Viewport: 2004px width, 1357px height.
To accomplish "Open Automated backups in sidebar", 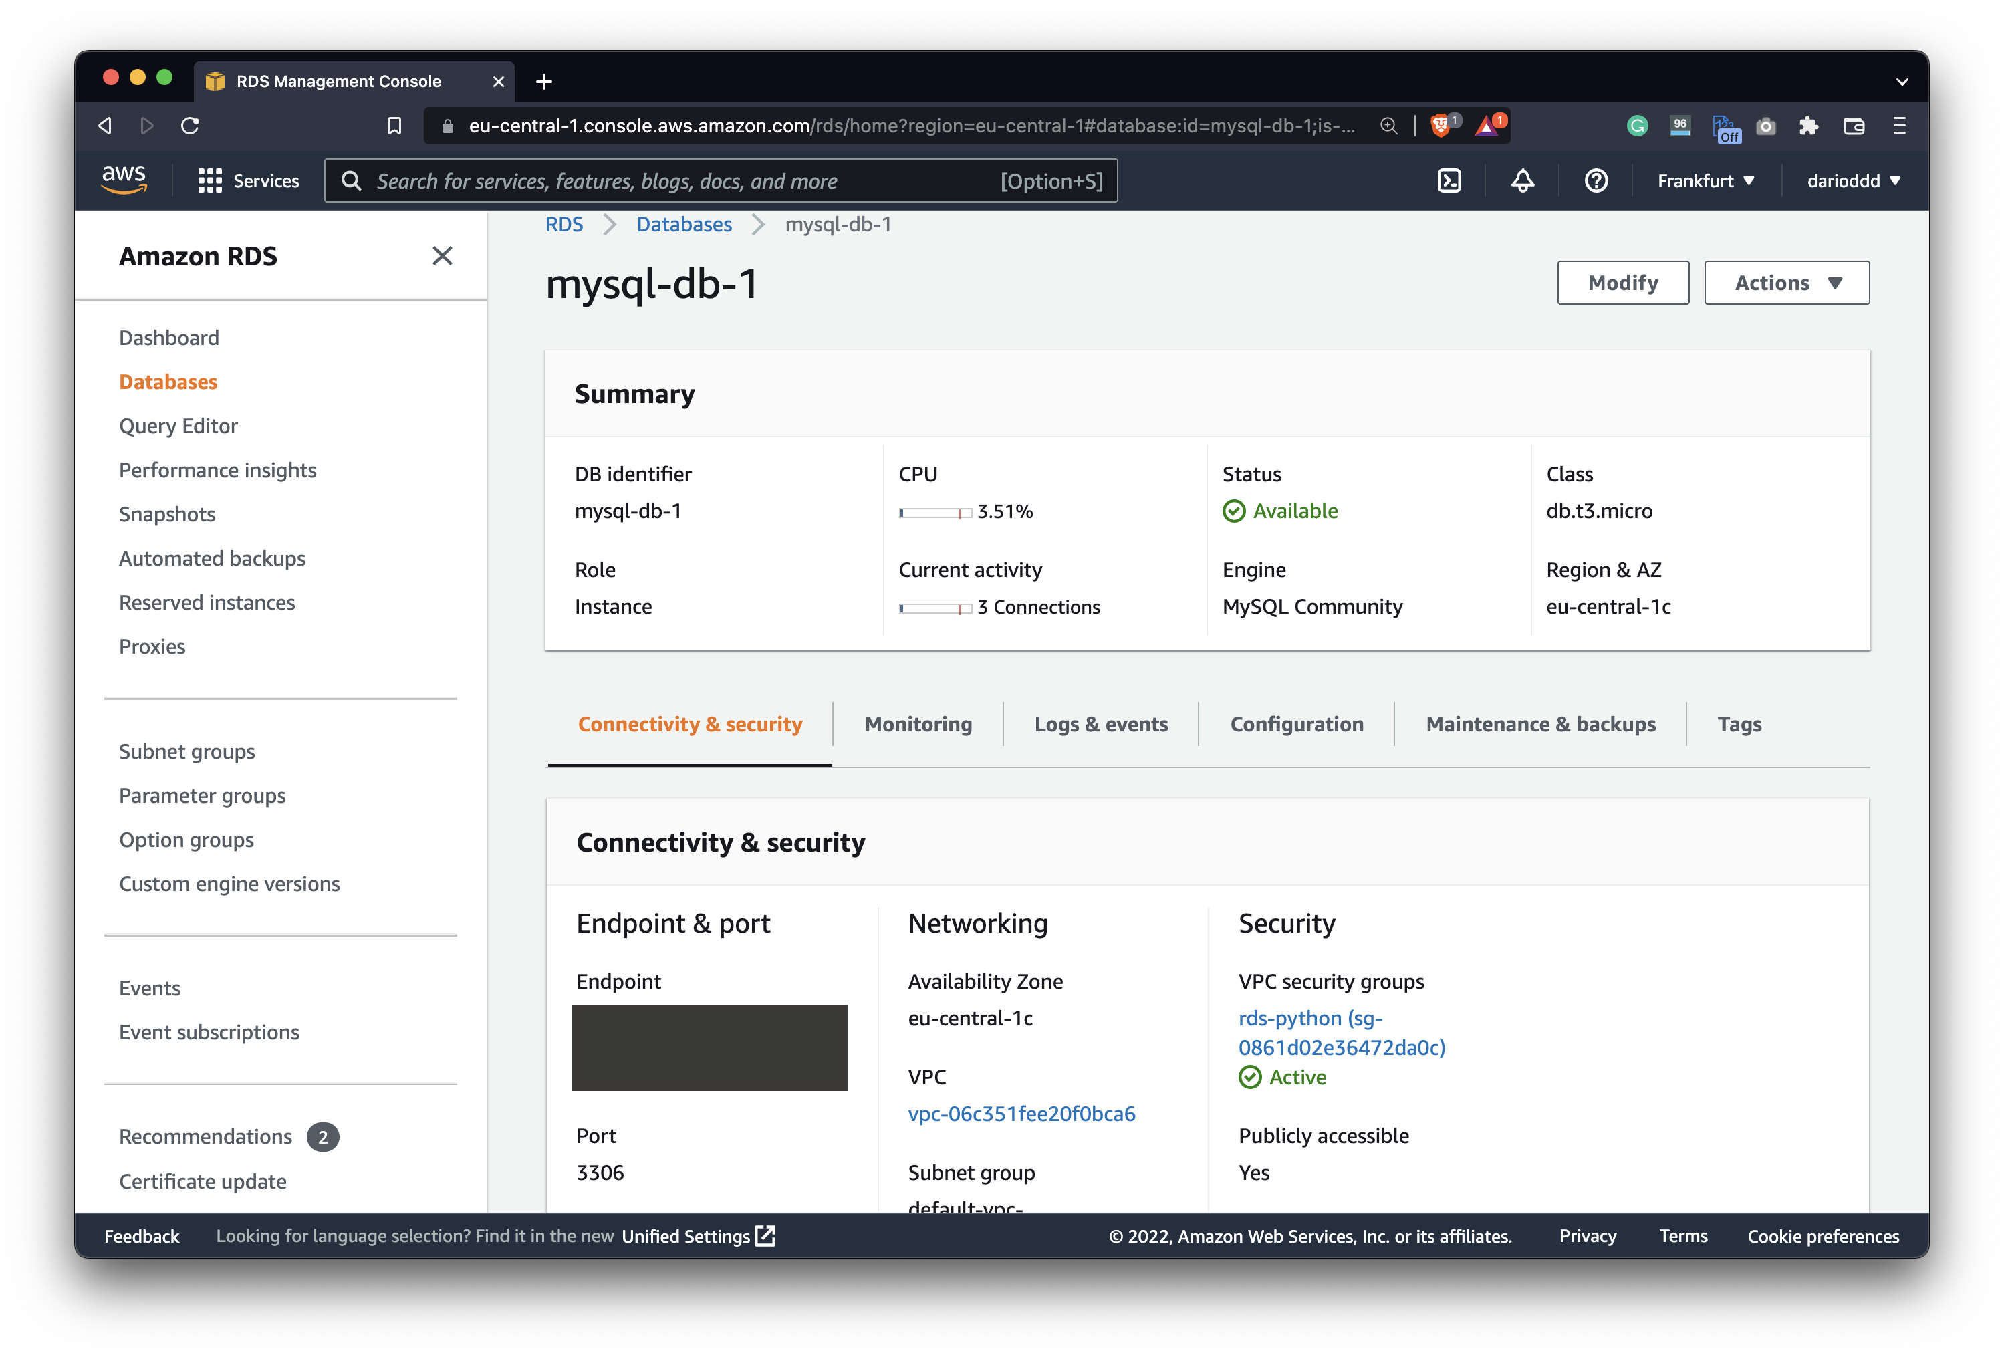I will [212, 559].
